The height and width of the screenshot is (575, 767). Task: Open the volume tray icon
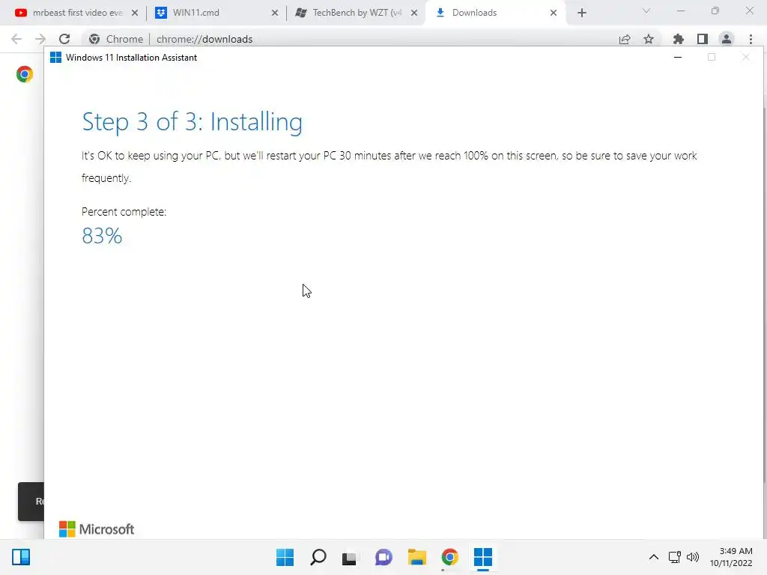[x=693, y=557]
